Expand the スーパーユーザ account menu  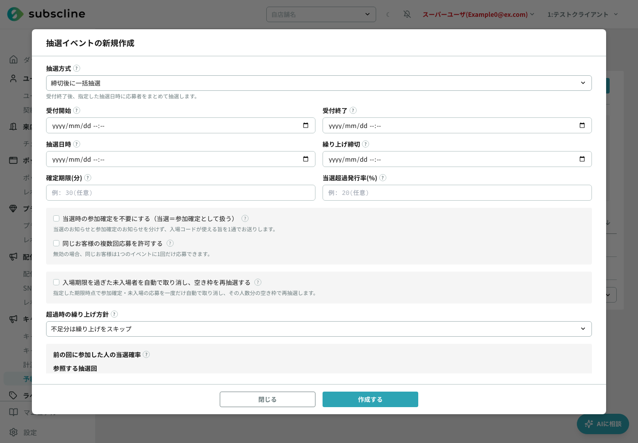pos(478,14)
